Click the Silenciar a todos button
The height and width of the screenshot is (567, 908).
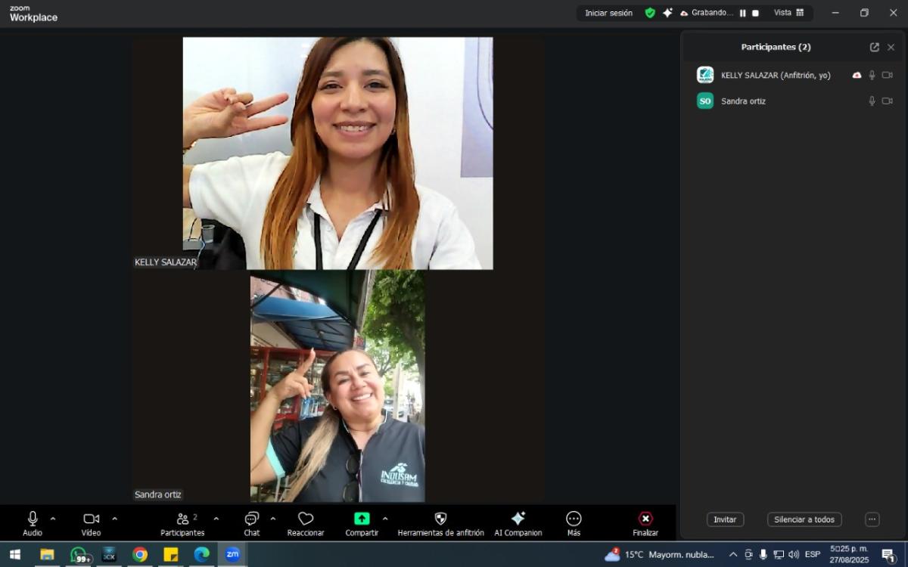[x=804, y=519]
